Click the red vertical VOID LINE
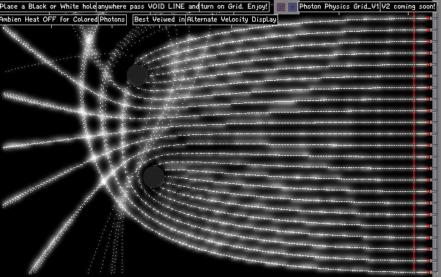 coord(414,144)
